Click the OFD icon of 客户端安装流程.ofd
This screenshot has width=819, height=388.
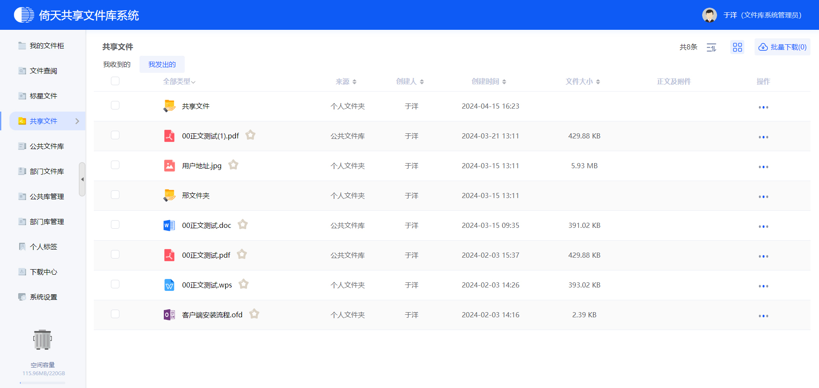tap(169, 315)
